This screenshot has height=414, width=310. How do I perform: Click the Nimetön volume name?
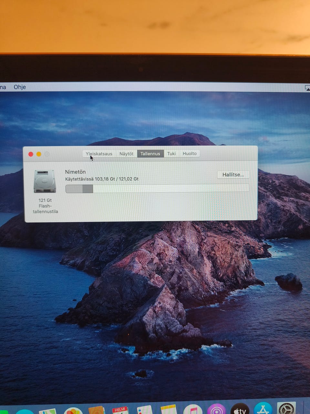[75, 172]
